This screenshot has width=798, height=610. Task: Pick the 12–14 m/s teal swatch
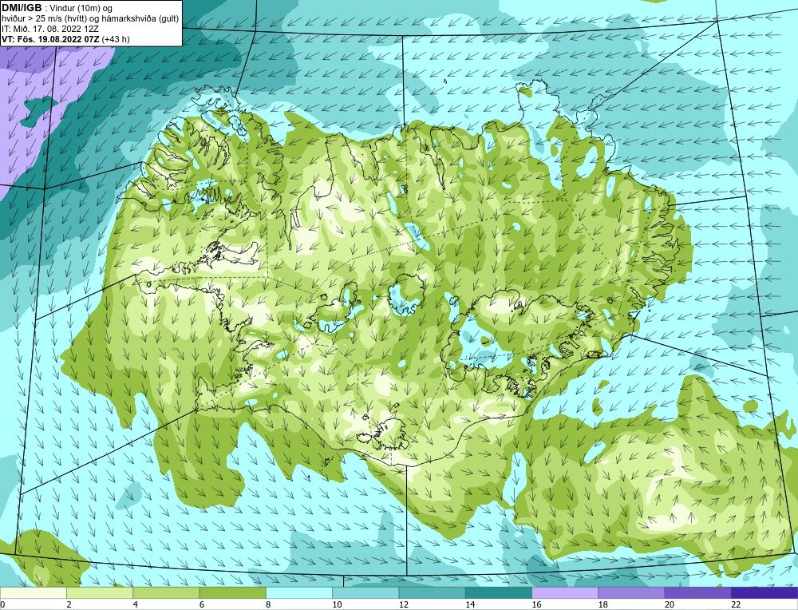tap(432, 592)
